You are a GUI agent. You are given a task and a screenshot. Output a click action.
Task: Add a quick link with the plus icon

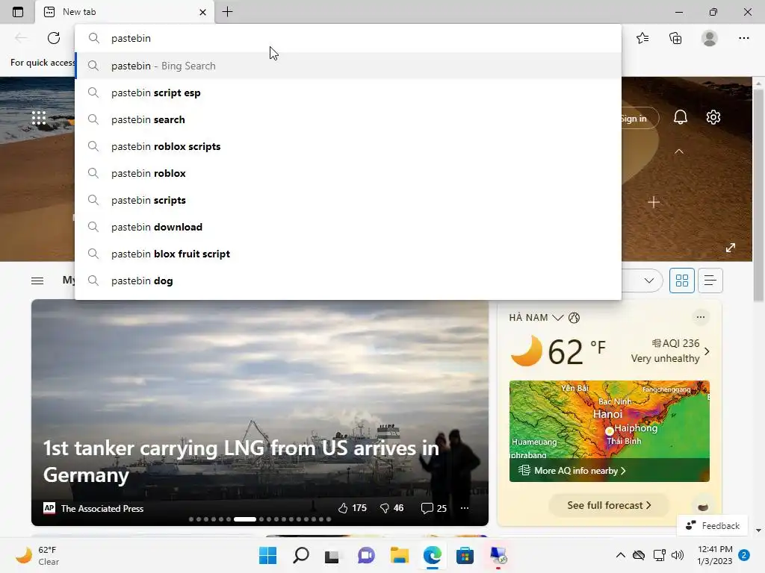[x=654, y=202]
